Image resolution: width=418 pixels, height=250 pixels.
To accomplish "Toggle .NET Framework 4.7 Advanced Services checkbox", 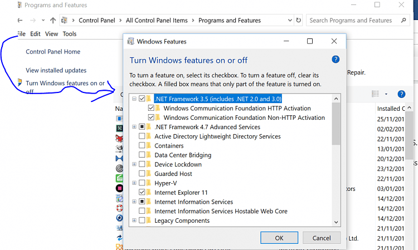I will (x=142, y=127).
